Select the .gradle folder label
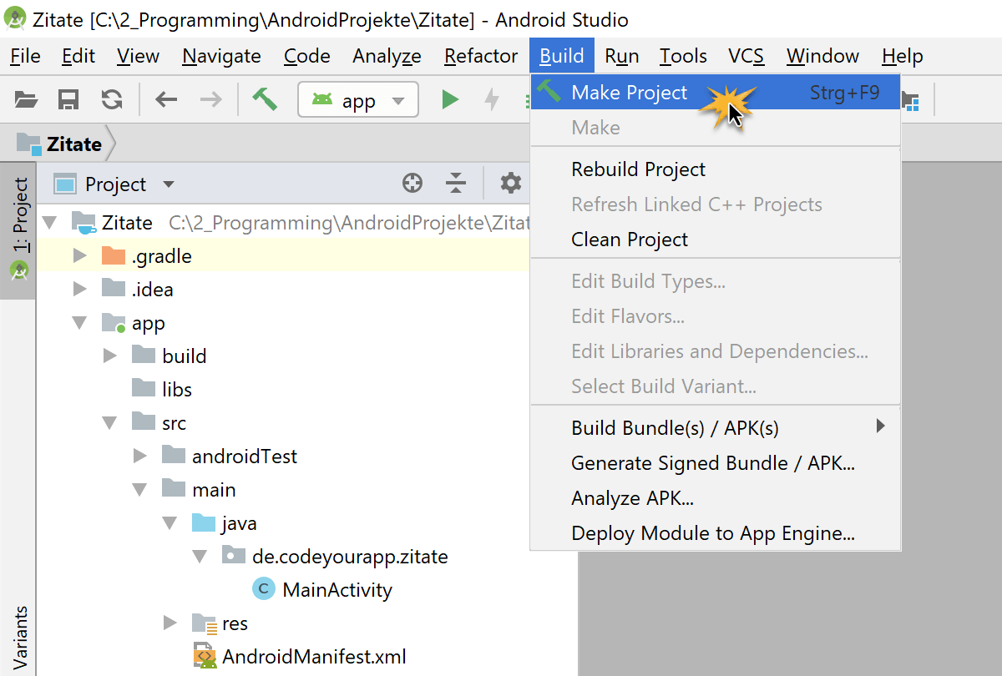Viewport: 1002px width, 676px height. click(x=162, y=256)
